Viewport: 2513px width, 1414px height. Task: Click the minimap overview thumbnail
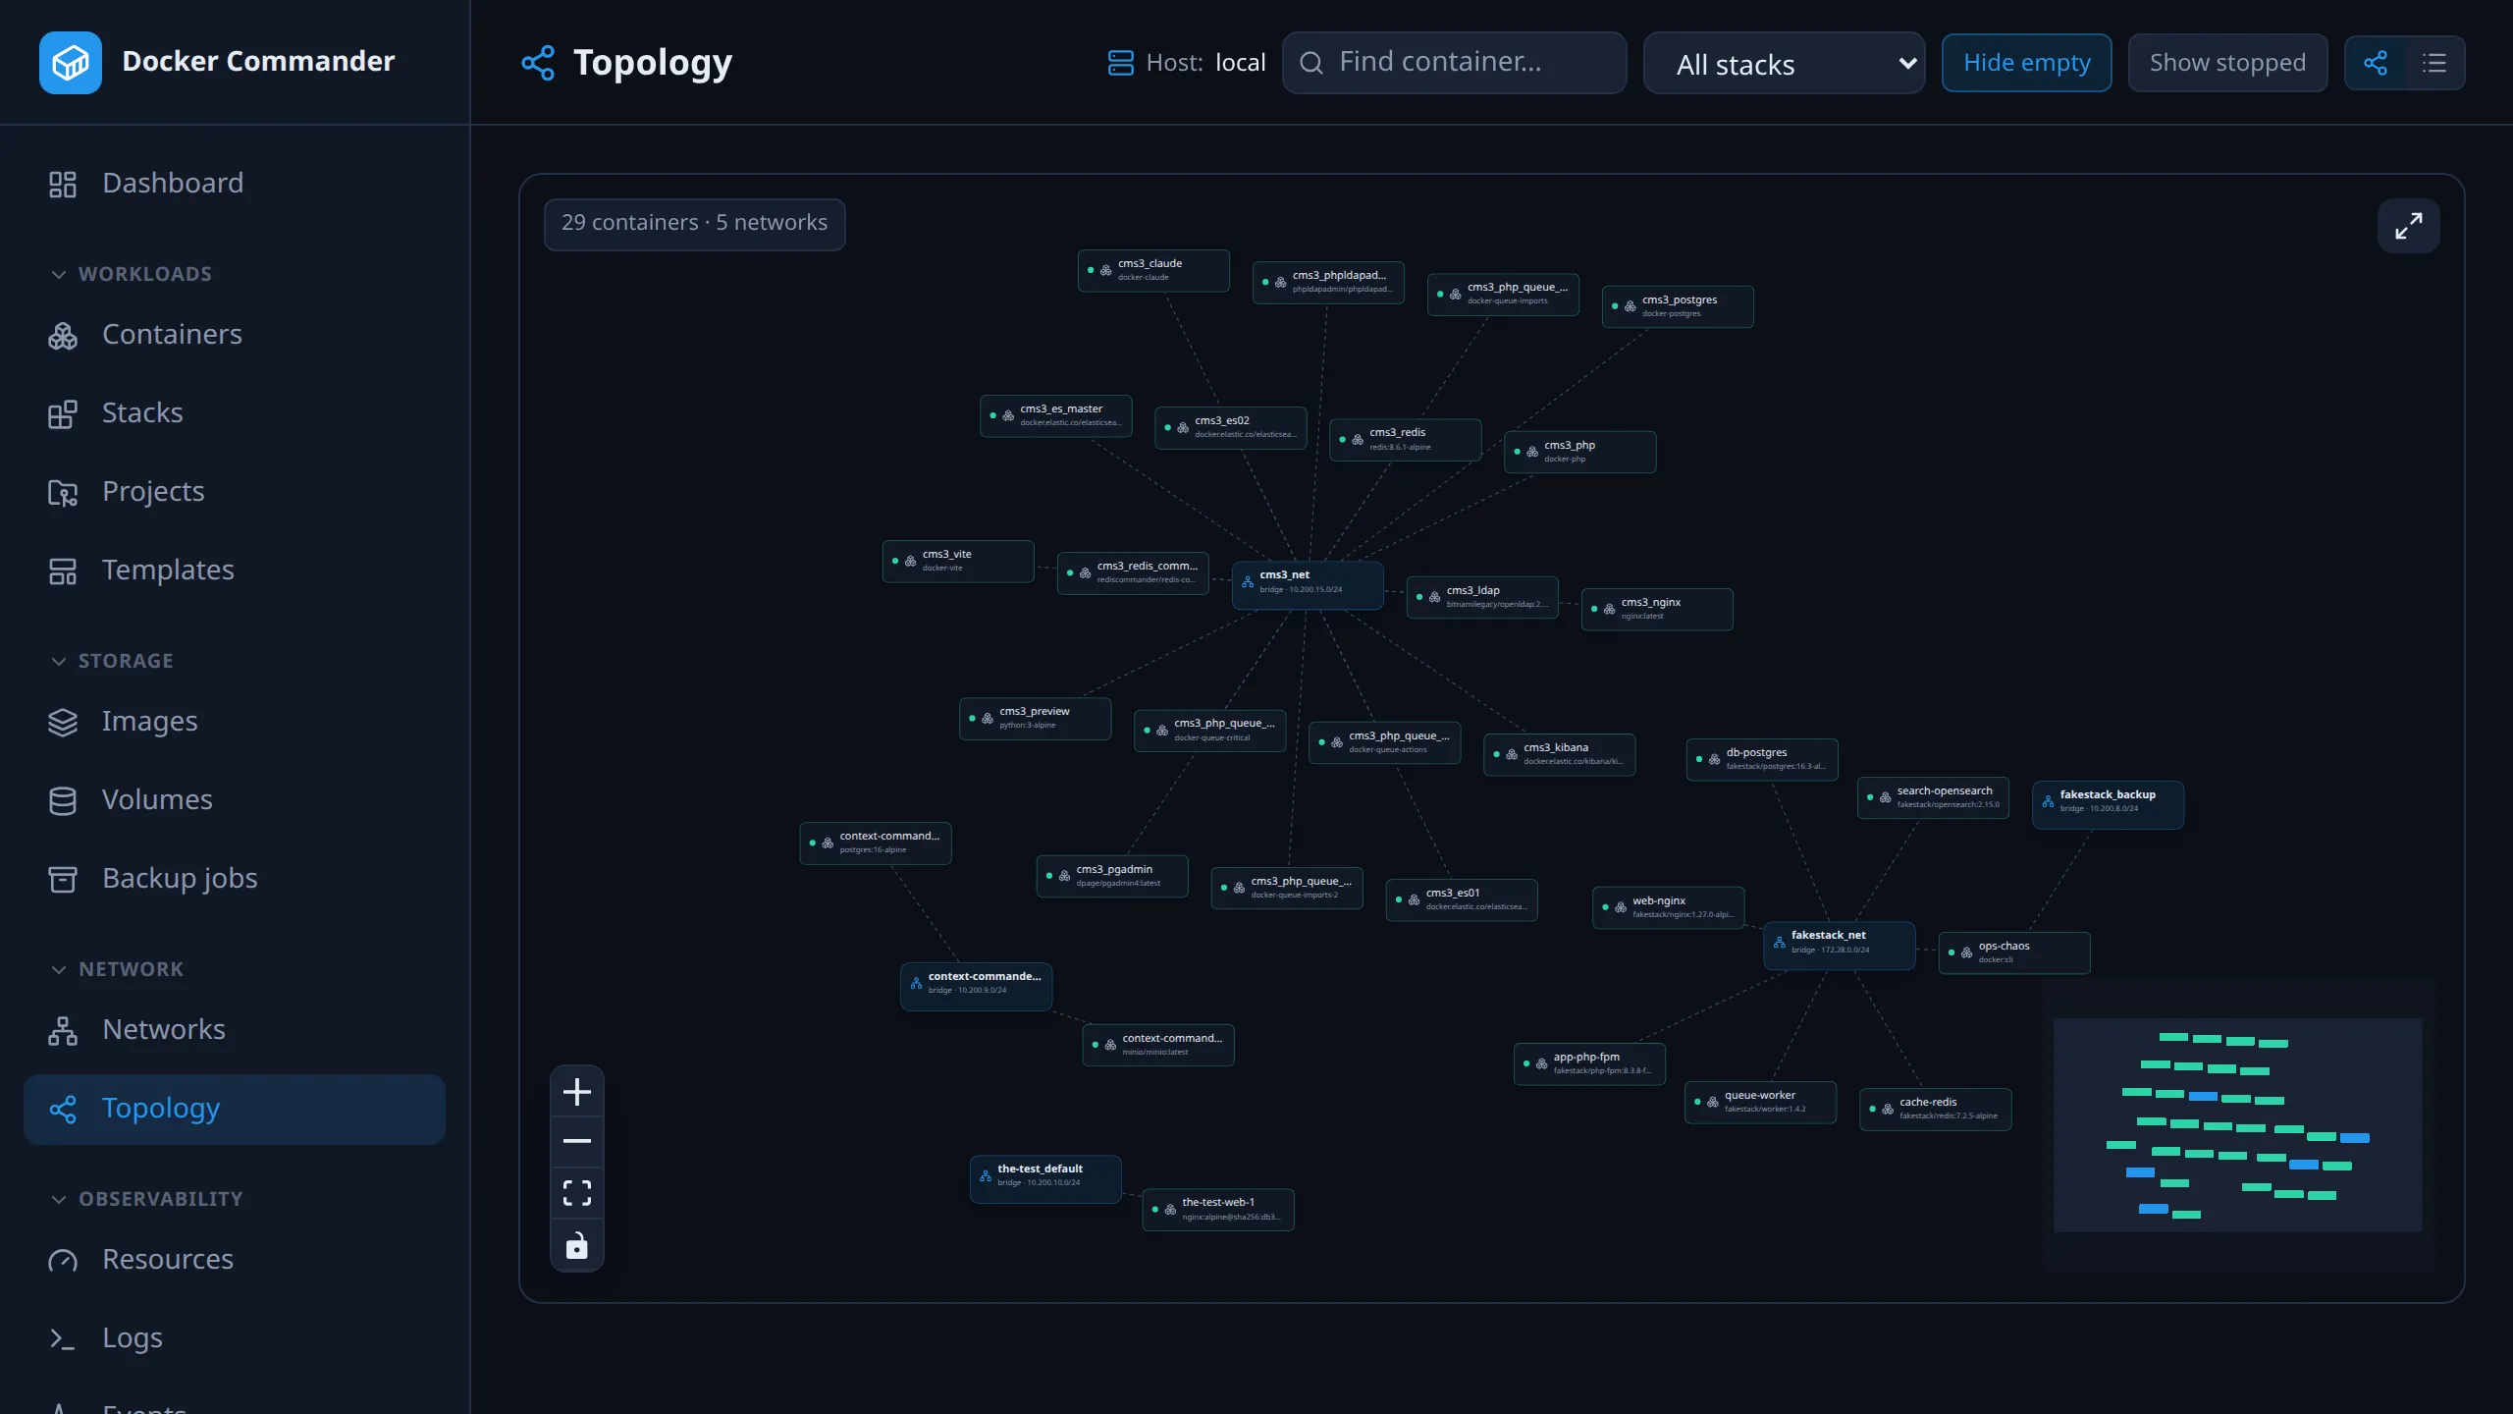pyautogui.click(x=2237, y=1124)
